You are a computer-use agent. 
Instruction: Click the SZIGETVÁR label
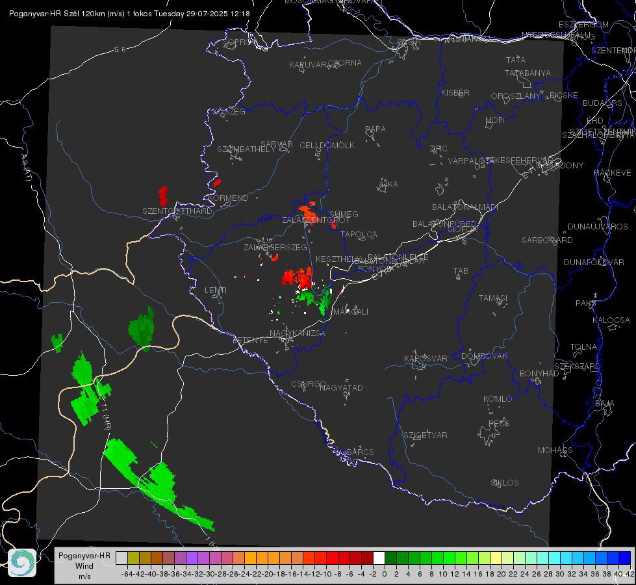(425, 435)
